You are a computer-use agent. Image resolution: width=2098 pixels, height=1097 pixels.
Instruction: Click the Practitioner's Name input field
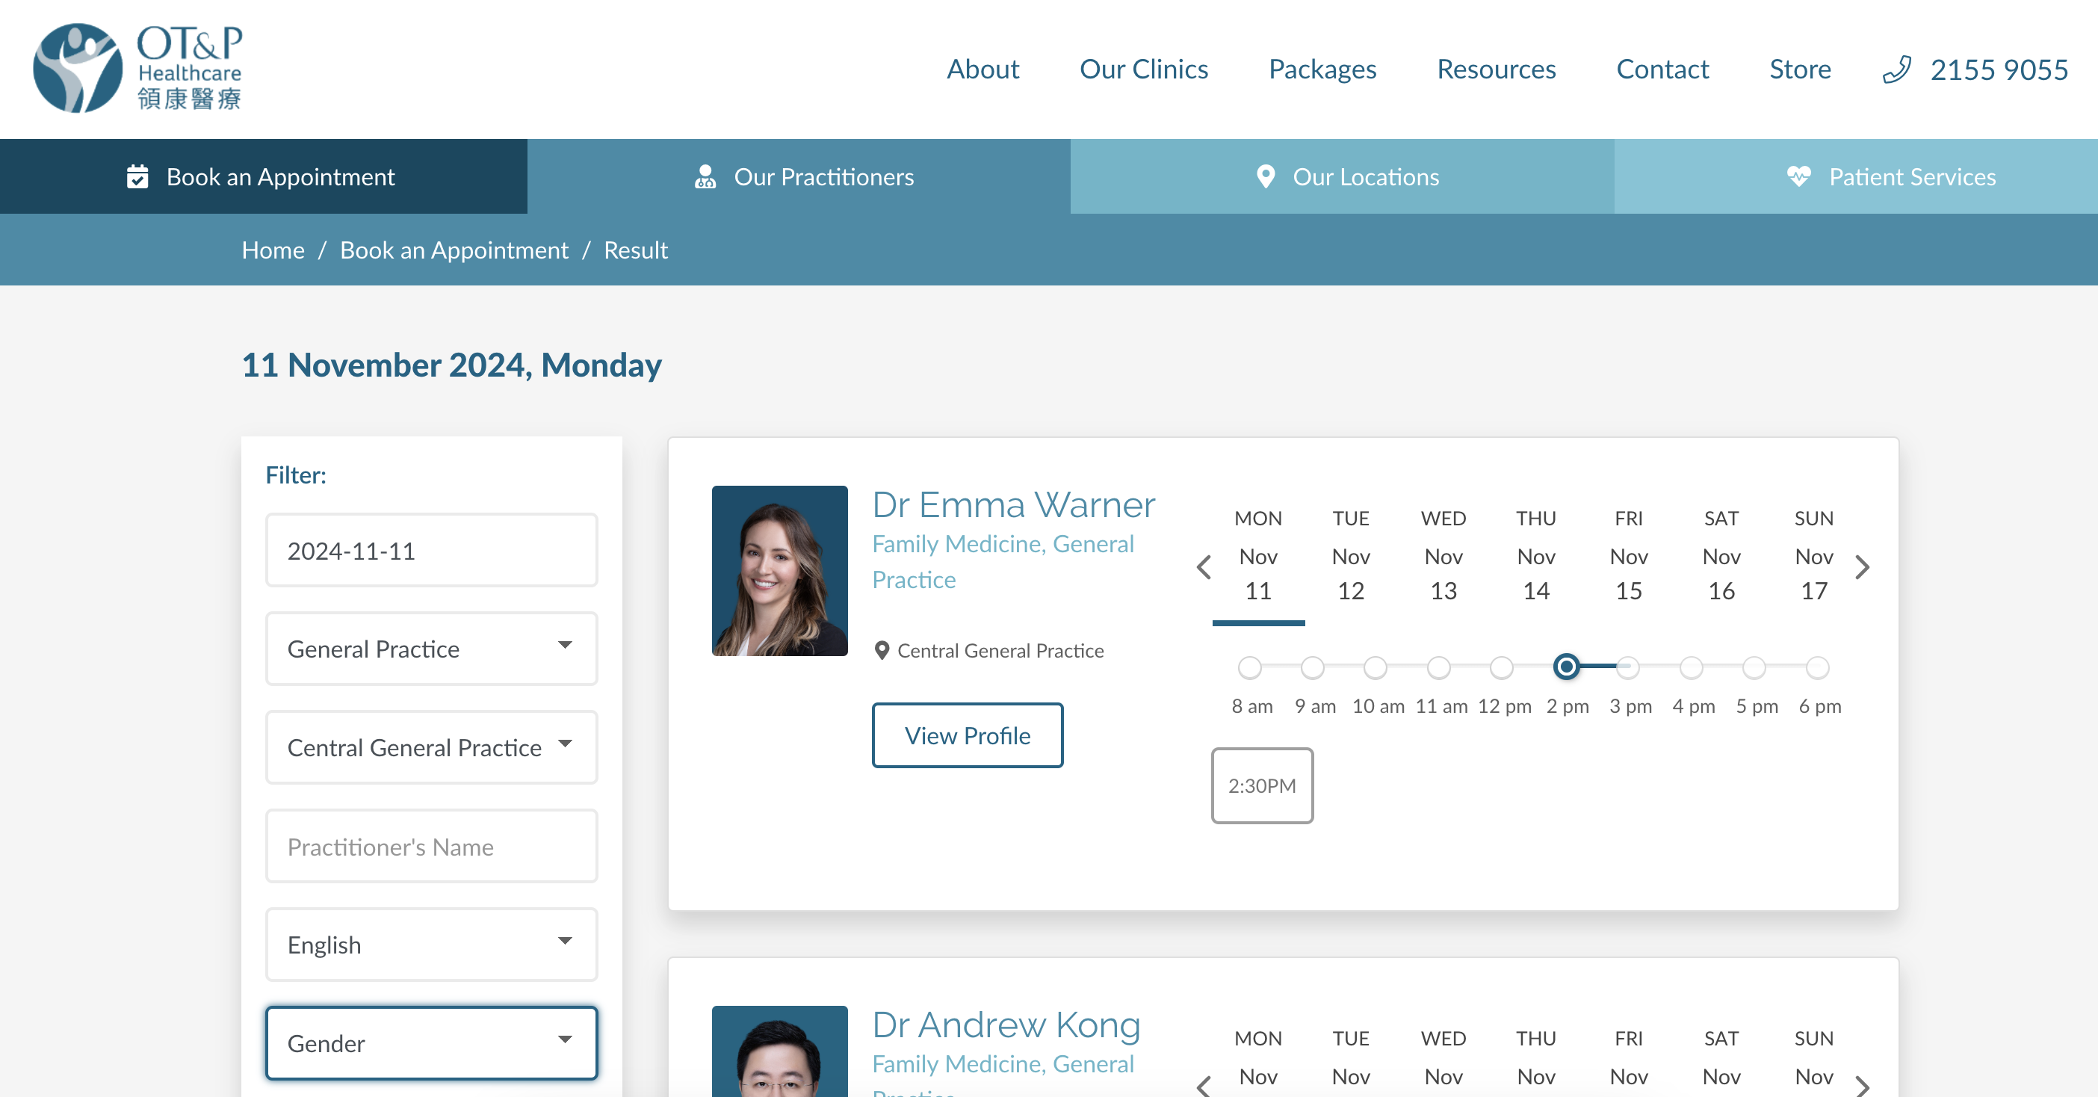[431, 846]
